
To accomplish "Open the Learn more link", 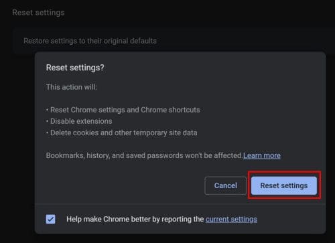I will (x=262, y=155).
